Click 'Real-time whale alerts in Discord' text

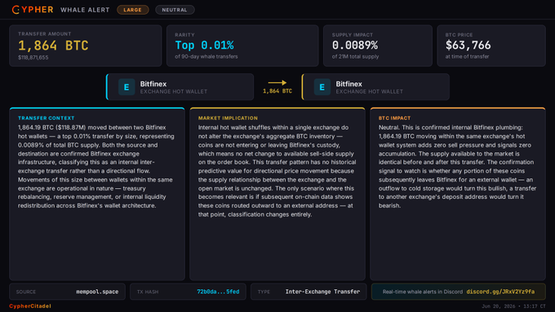423,292
